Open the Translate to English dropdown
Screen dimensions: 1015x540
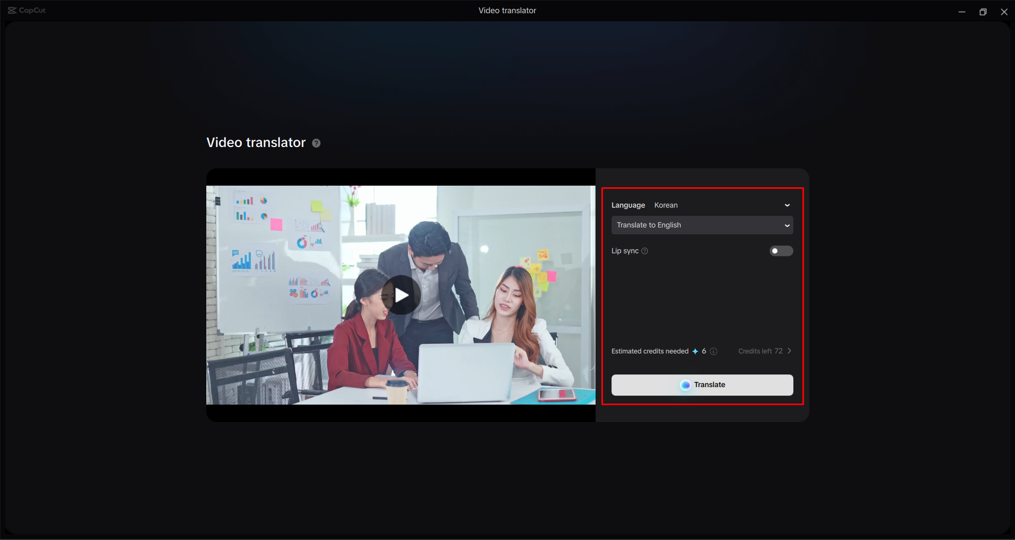[x=702, y=225]
